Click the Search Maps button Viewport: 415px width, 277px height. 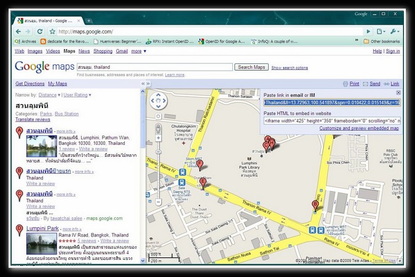point(251,67)
